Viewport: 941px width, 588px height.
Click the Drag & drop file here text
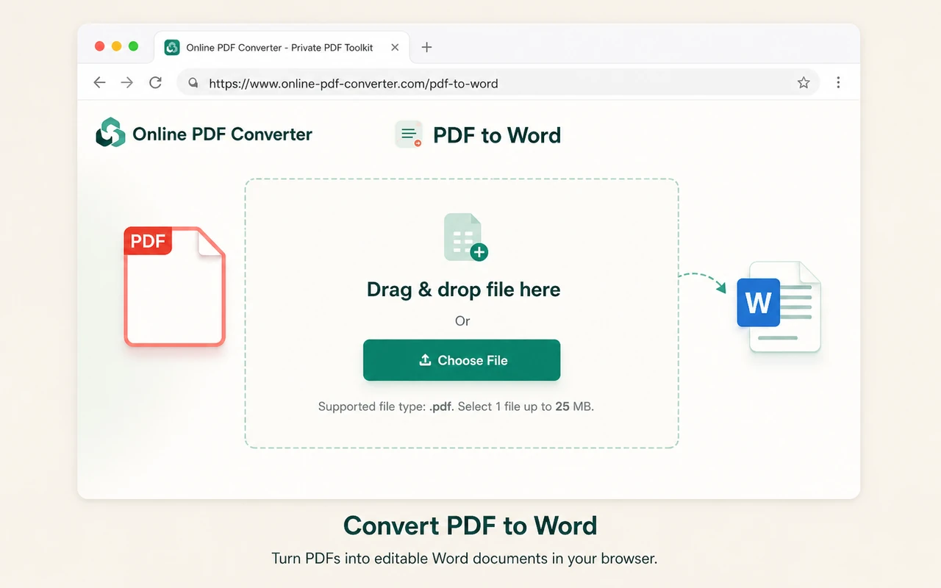pos(463,290)
